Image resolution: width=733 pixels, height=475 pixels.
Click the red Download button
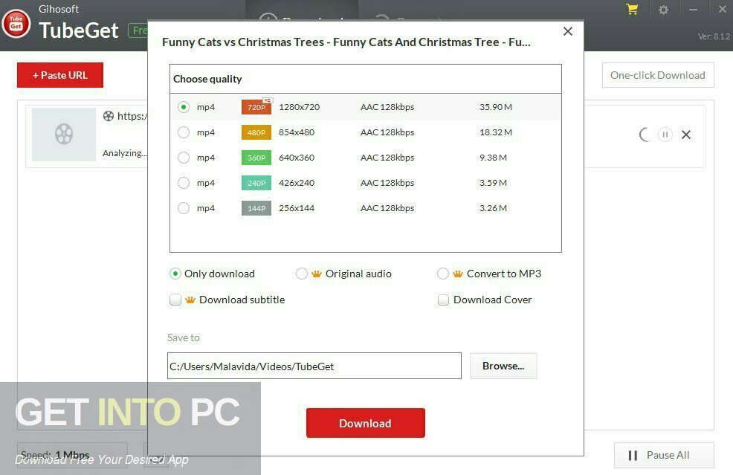(x=366, y=423)
